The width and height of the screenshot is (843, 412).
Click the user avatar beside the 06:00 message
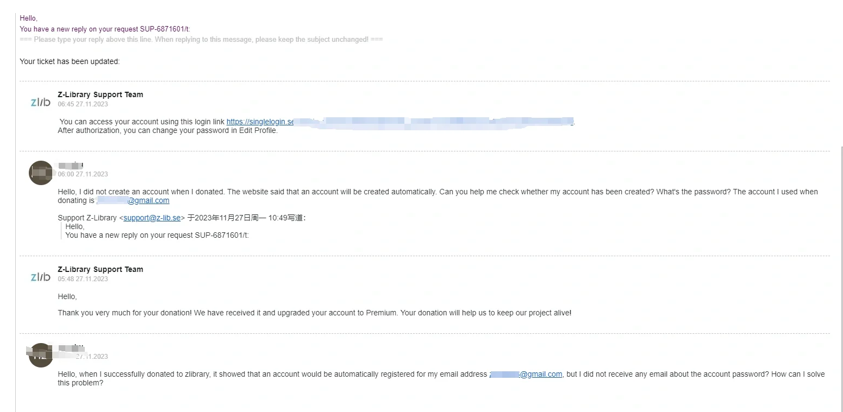(x=41, y=173)
